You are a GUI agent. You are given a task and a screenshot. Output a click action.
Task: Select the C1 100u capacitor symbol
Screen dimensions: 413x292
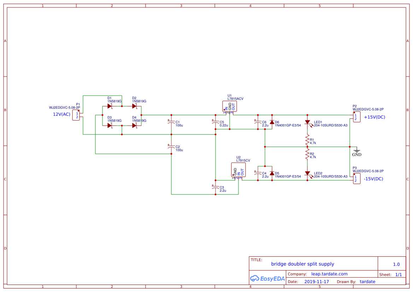tap(171, 122)
